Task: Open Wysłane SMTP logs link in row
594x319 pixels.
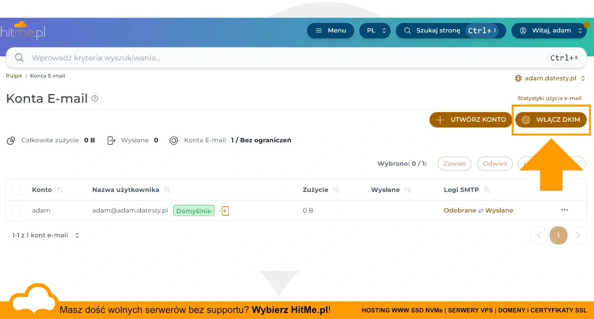Action: tap(499, 211)
